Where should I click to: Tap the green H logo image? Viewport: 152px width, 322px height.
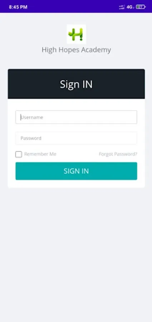[76, 34]
